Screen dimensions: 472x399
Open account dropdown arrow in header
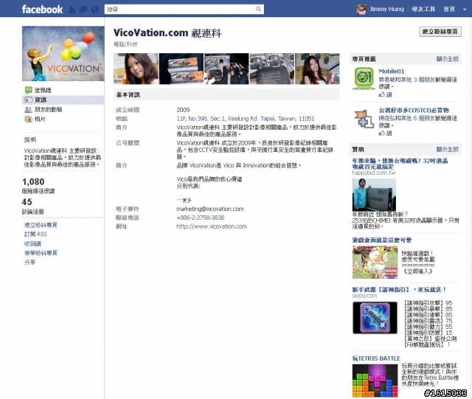tap(465, 10)
